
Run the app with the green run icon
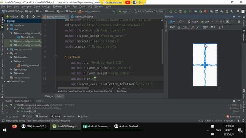(171, 11)
